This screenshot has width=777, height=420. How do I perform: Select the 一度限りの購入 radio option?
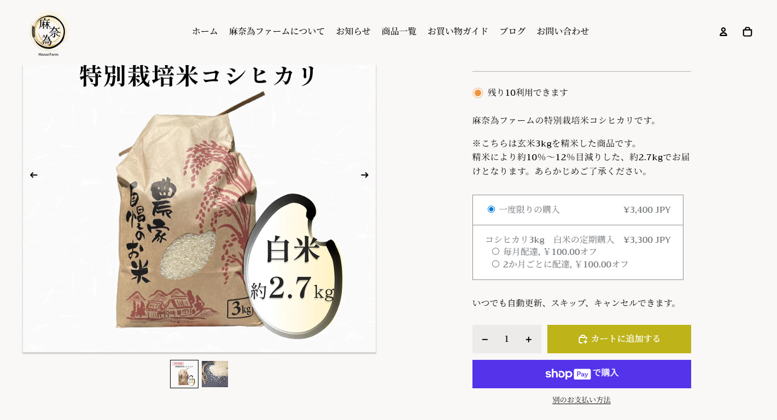pos(491,209)
